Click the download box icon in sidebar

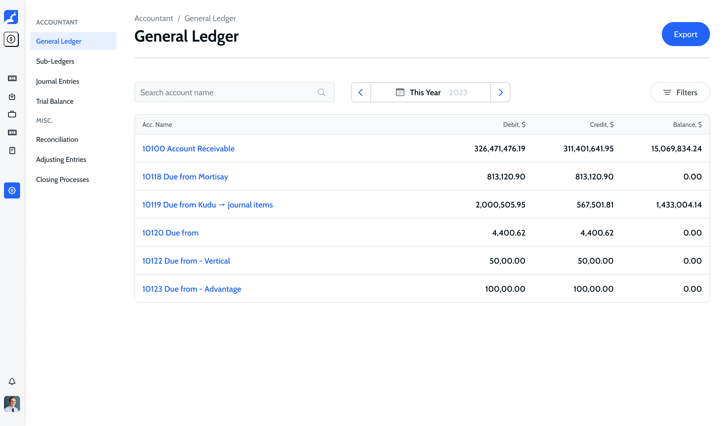[x=12, y=96]
